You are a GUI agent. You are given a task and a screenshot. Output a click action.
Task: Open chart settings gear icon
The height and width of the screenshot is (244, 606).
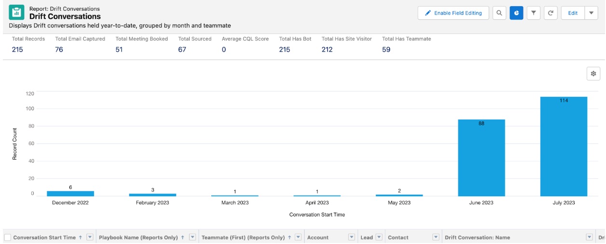[x=593, y=74]
